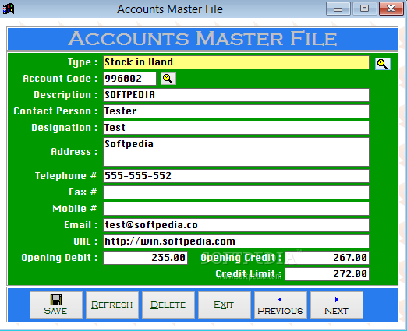Edit the Email field test@softpedia.co
The image size is (407, 331).
click(x=236, y=225)
